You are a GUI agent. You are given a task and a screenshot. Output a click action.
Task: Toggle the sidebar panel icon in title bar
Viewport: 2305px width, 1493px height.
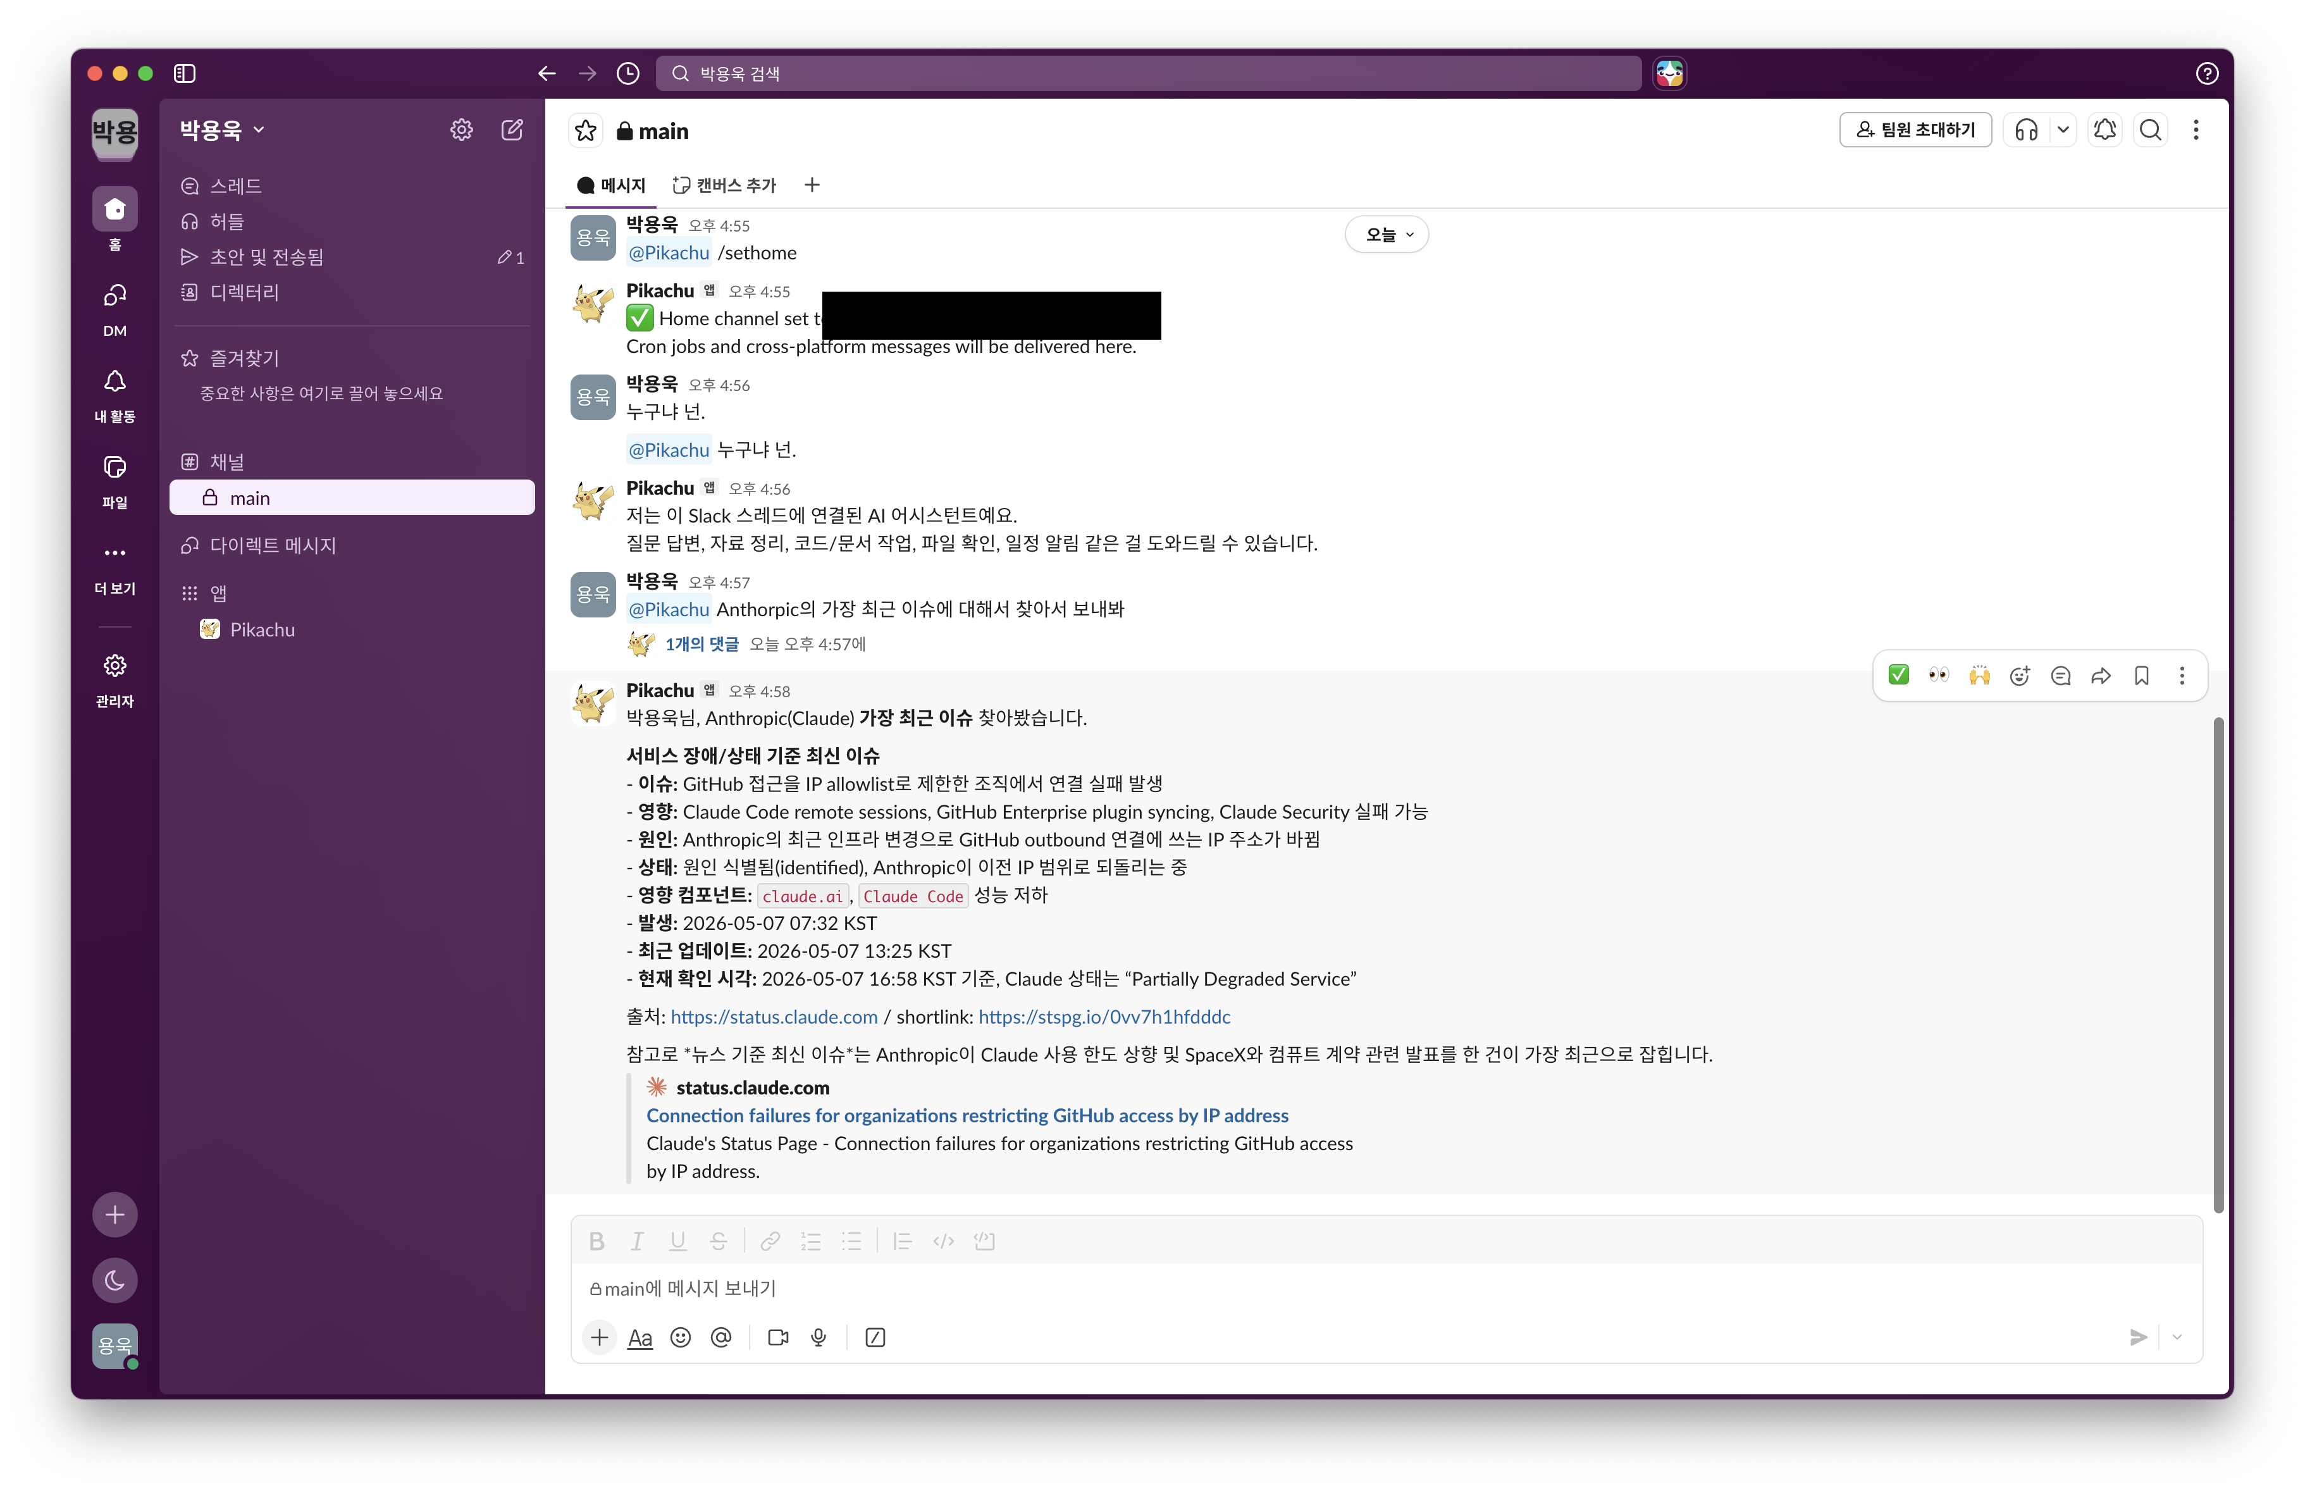pyautogui.click(x=184, y=73)
